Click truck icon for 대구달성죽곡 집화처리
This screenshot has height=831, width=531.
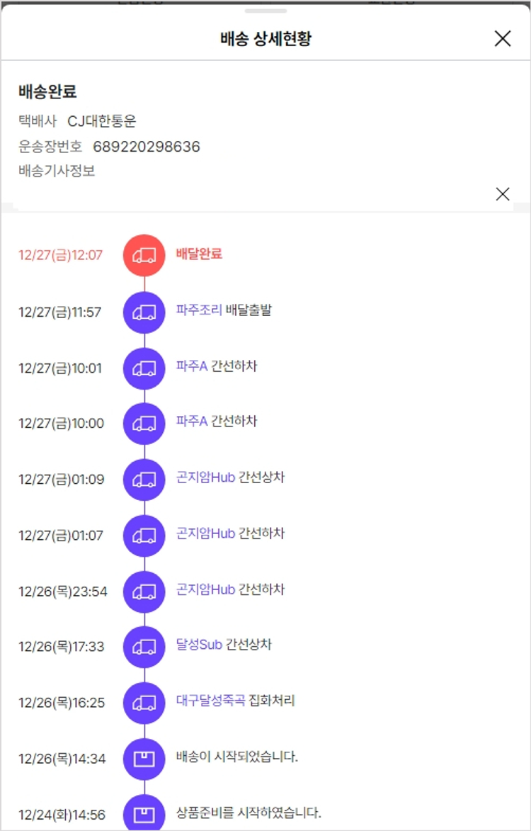tap(144, 703)
